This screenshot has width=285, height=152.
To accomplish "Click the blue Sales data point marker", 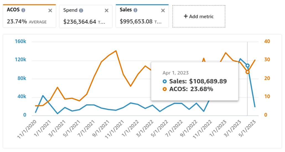I will pos(247,66).
